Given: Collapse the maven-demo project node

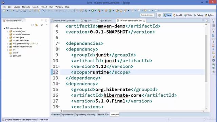Looking at the screenshot, I should [4, 28].
